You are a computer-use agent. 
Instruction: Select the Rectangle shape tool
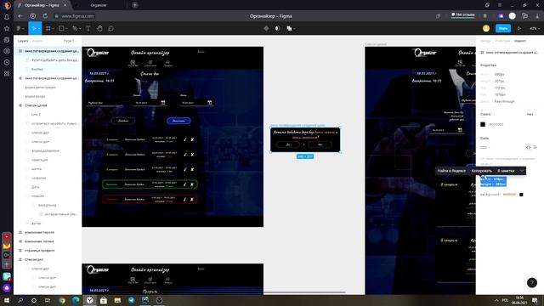pyautogui.click(x=61, y=28)
